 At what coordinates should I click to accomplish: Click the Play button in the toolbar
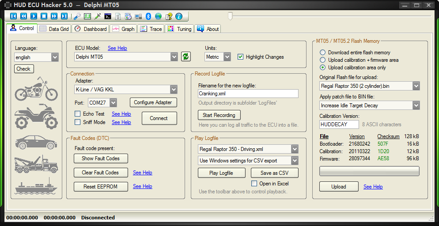[x=34, y=16]
